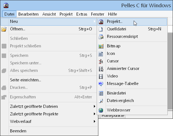Viewport: 173px width, 136px height.
Task: Click the open folder icon beside Öffnen
Action: coord(4,29)
